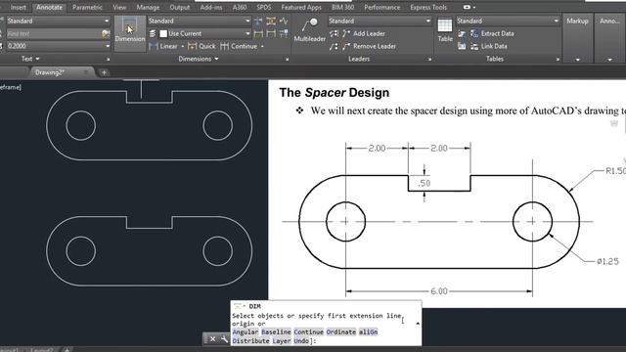Expand the Text panel title
The width and height of the screenshot is (626, 352).
click(x=30, y=59)
